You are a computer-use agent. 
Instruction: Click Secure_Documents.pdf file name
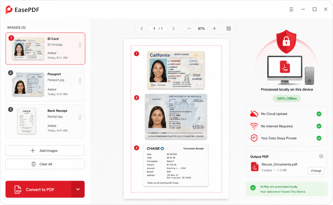tap(279, 164)
